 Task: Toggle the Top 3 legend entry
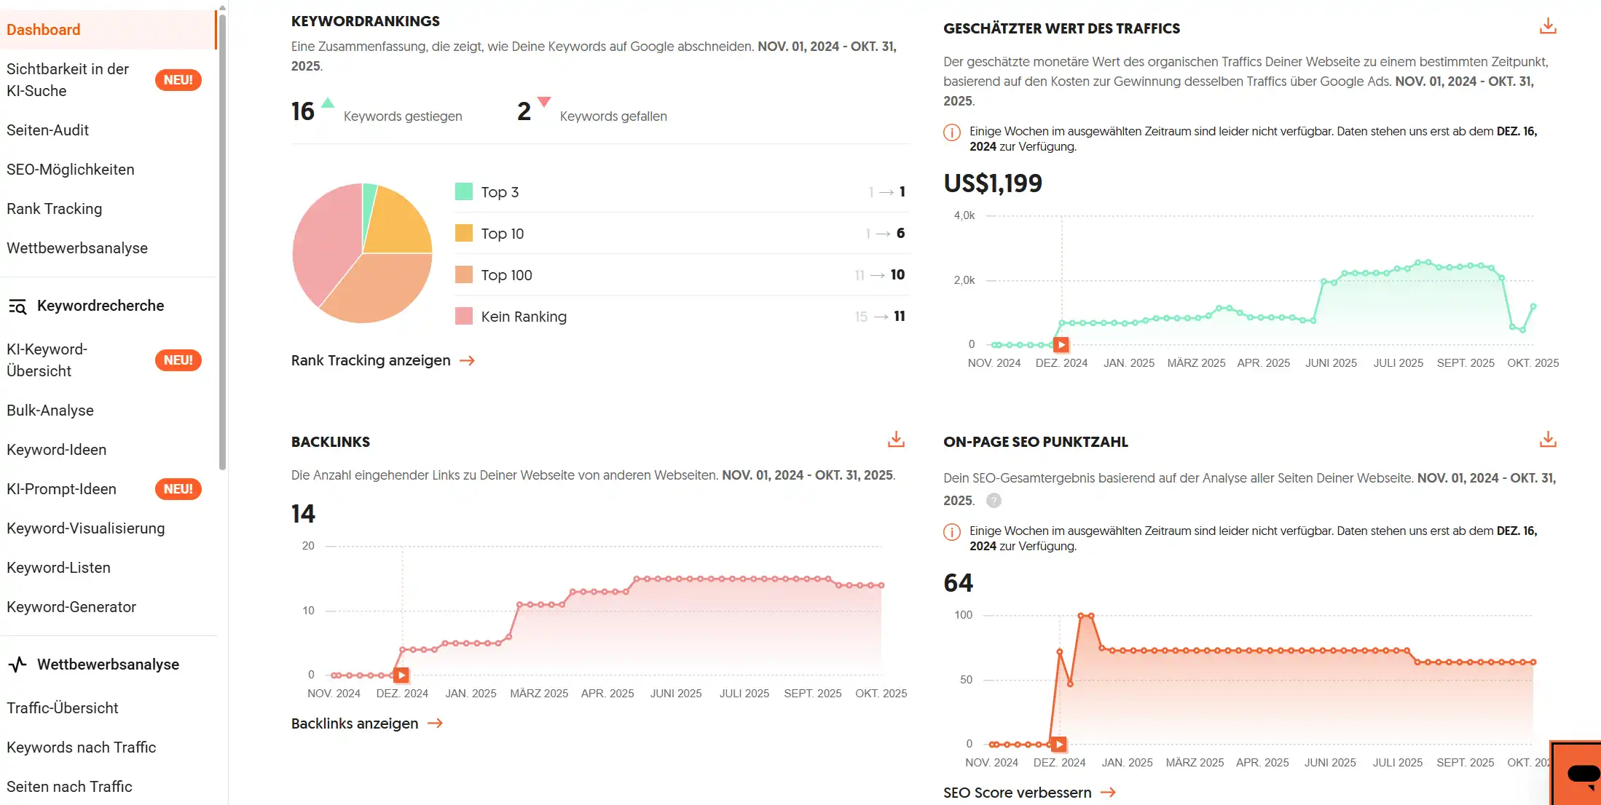(499, 191)
